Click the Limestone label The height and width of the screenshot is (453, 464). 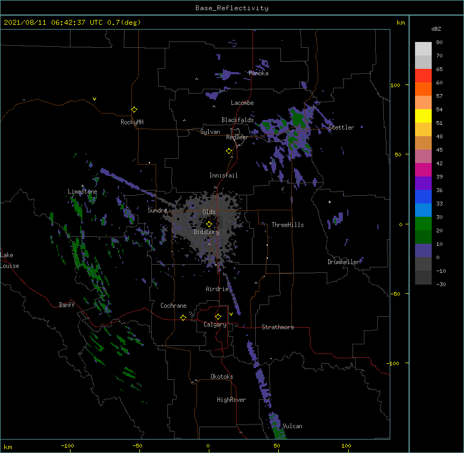pos(82,192)
